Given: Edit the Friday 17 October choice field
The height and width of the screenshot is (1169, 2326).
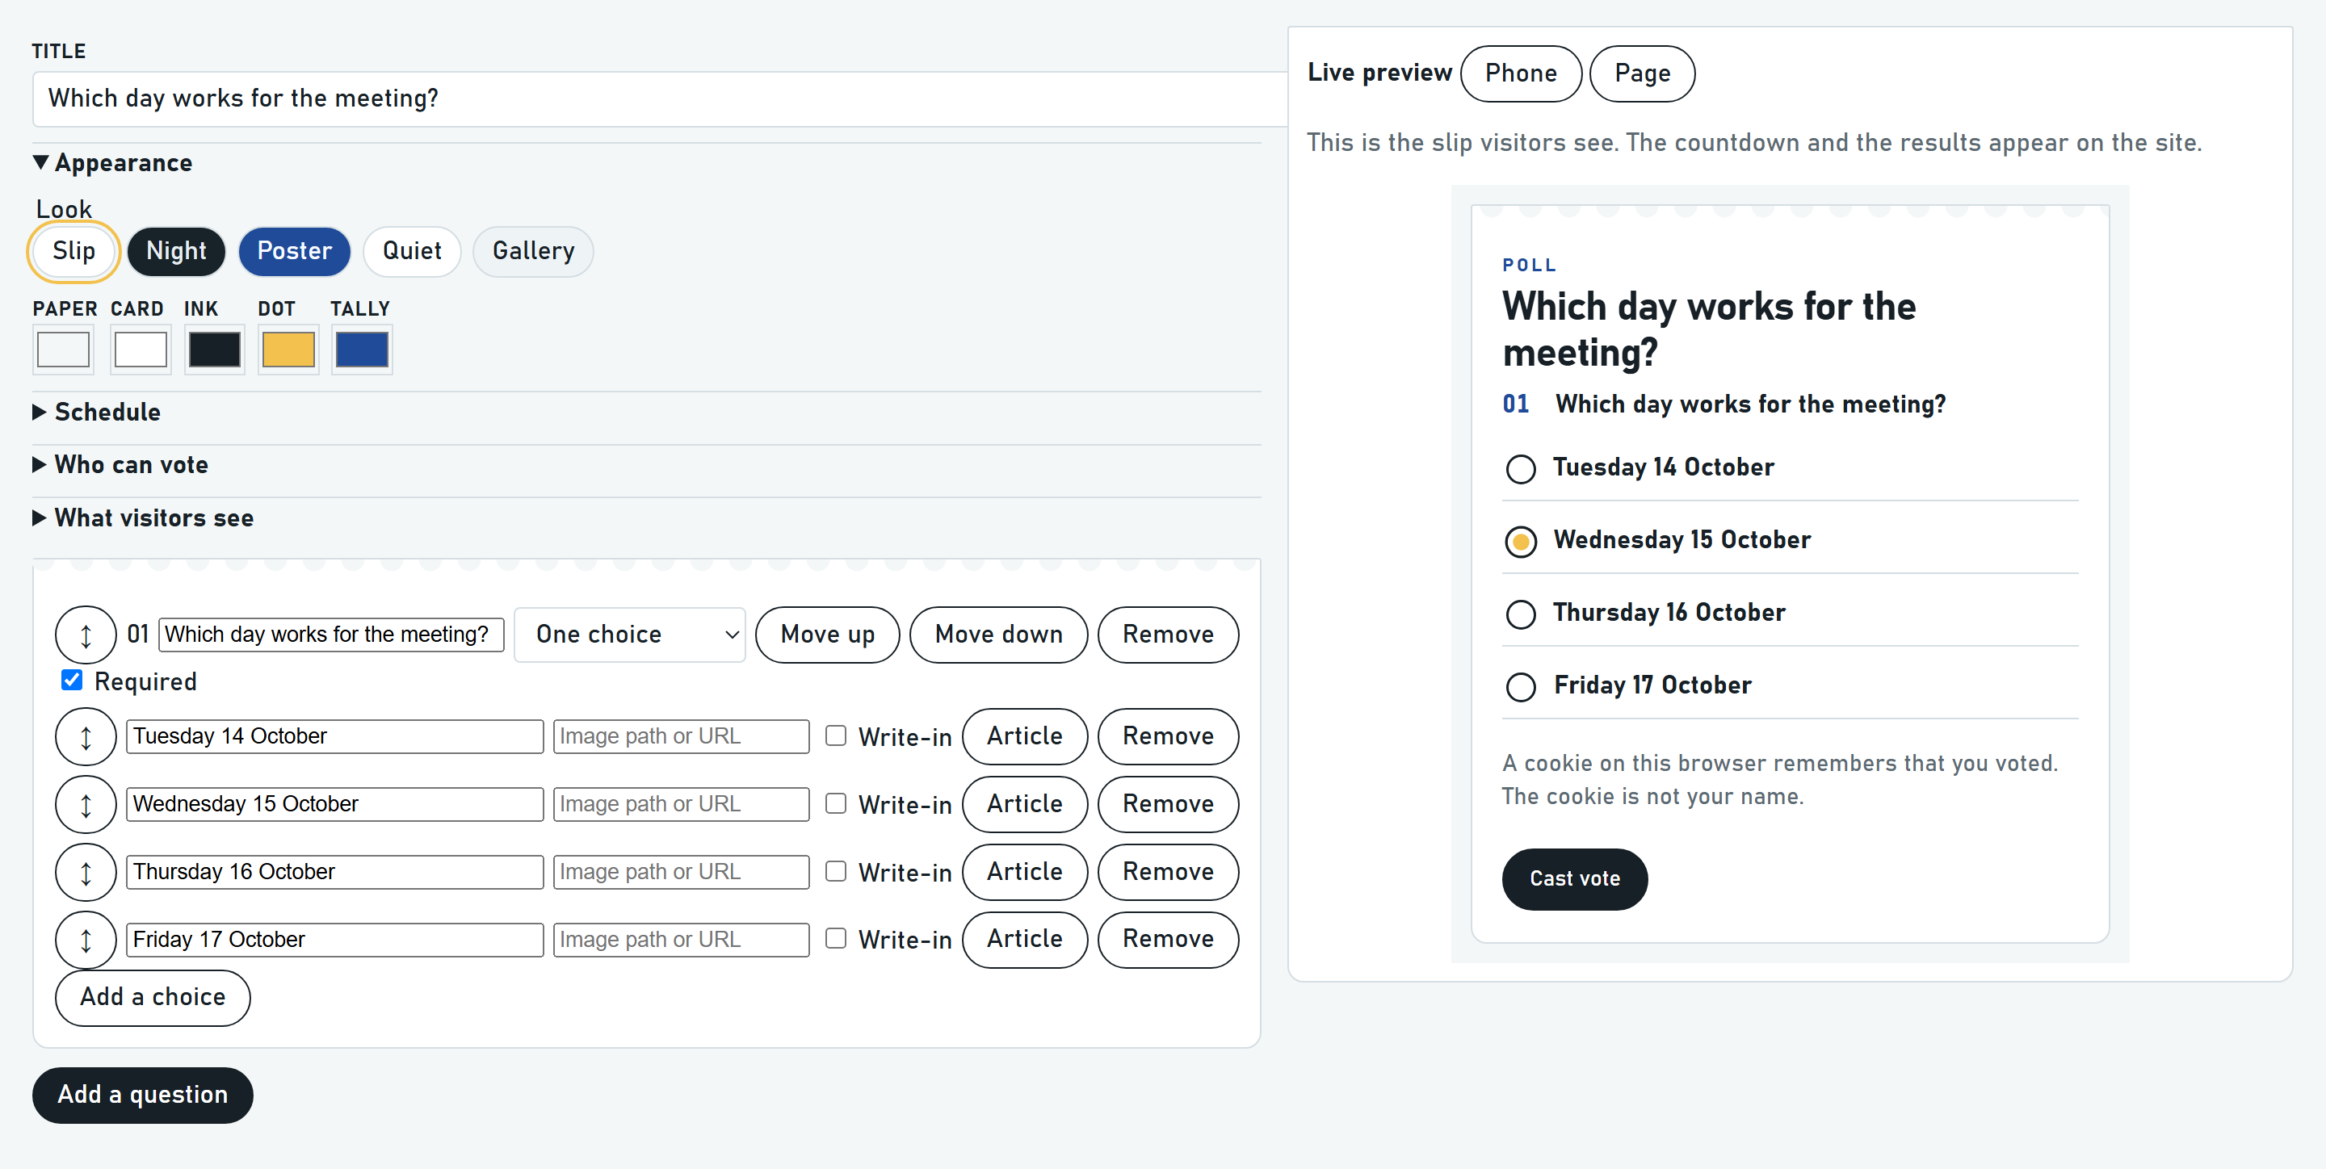Looking at the screenshot, I should point(335,940).
